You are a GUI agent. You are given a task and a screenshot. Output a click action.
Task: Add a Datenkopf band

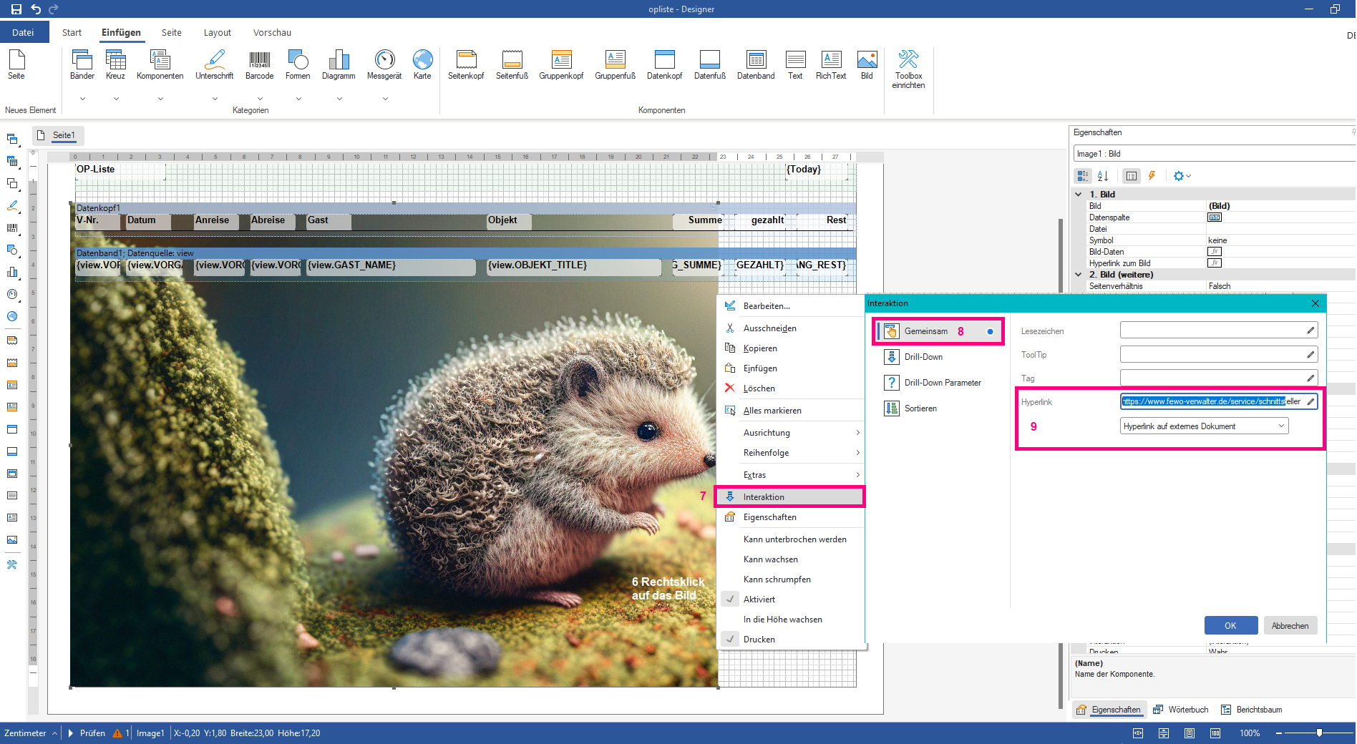(x=664, y=65)
